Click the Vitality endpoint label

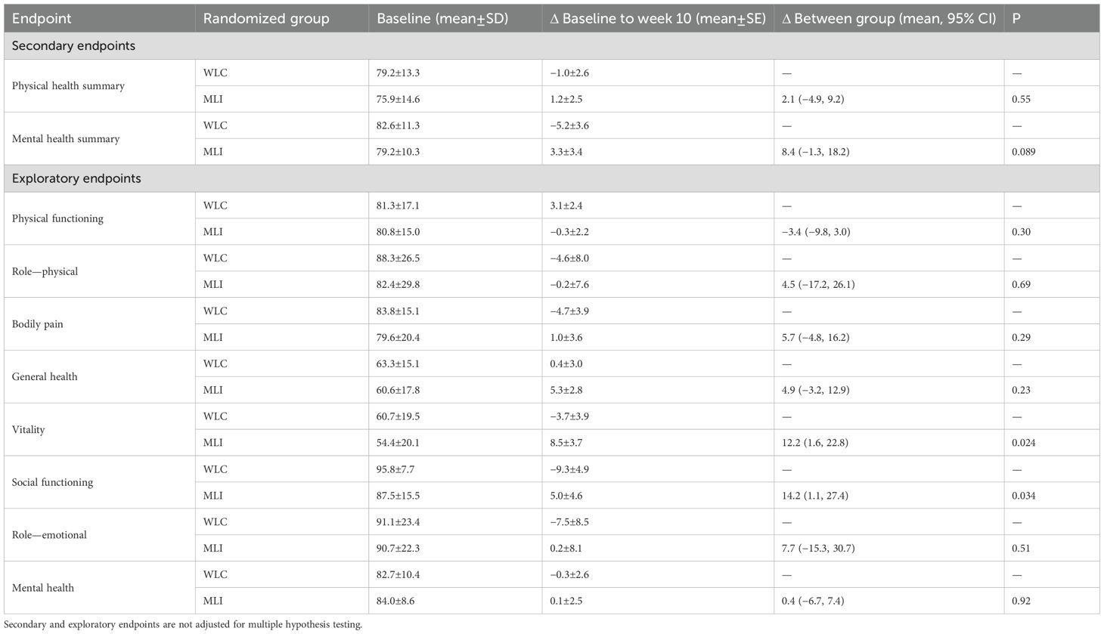29,430
